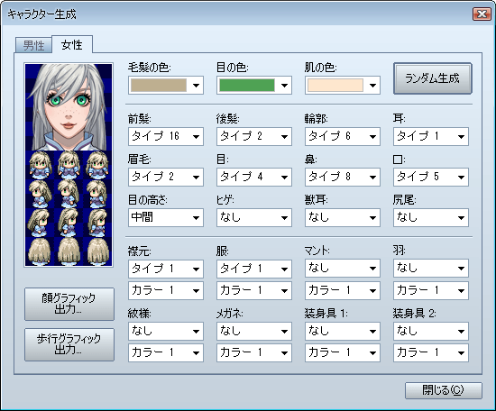The width and height of the screenshot is (496, 411).
Task: Click the ランダム生成 button
Action: pyautogui.click(x=432, y=78)
